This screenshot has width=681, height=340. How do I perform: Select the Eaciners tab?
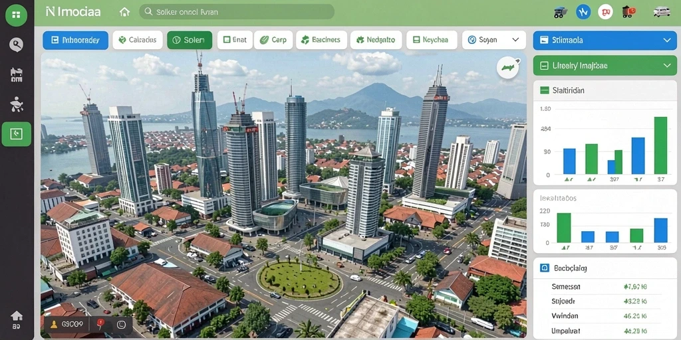coord(321,40)
